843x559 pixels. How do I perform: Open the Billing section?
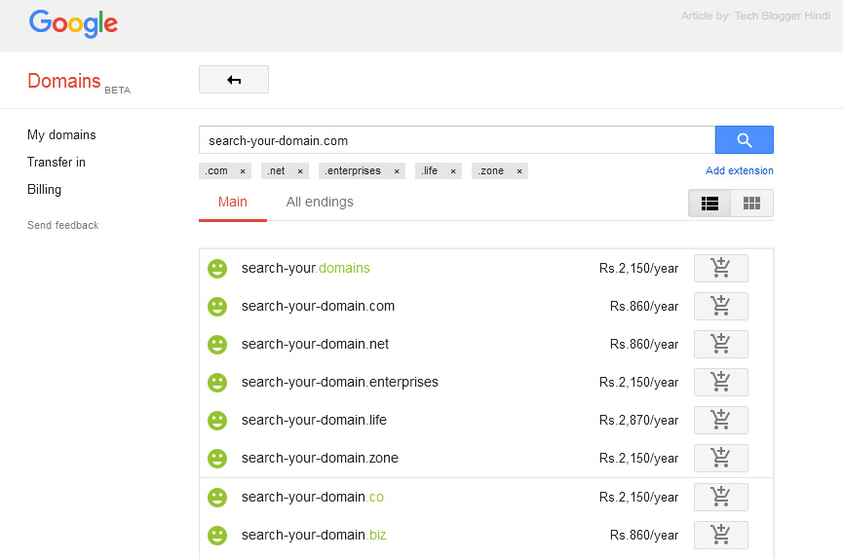click(44, 190)
